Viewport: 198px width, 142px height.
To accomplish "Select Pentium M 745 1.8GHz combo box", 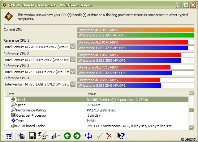I will coord(40,72).
